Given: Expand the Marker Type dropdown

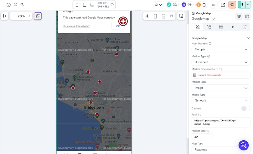Looking at the screenshot, I should coord(221,62).
